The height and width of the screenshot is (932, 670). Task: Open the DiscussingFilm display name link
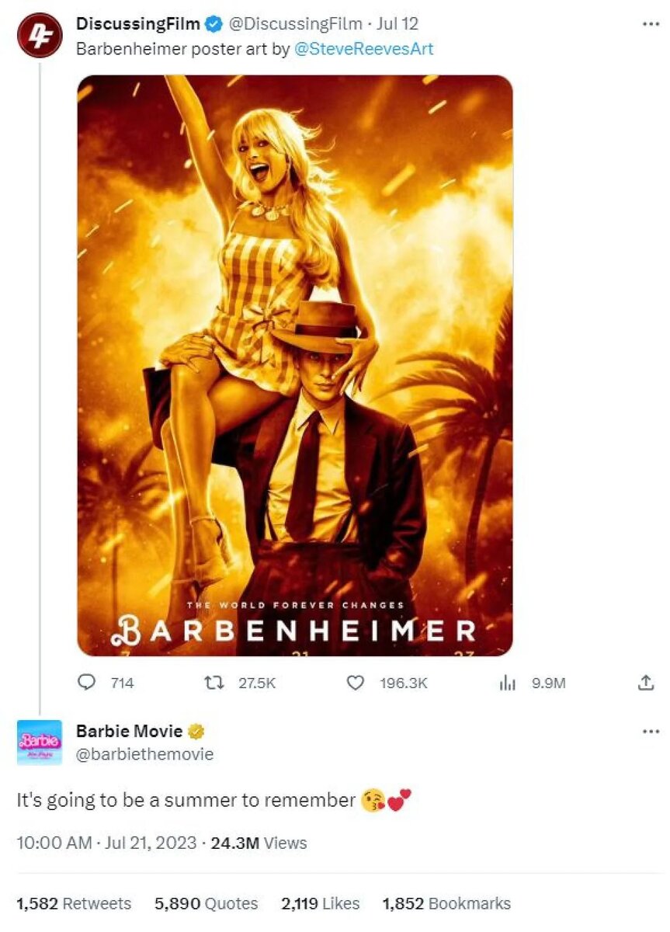coord(137,25)
